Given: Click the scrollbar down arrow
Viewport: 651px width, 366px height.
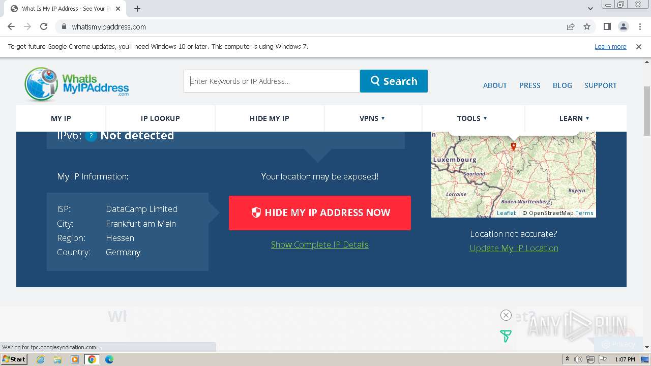Looking at the screenshot, I should pyautogui.click(x=647, y=347).
